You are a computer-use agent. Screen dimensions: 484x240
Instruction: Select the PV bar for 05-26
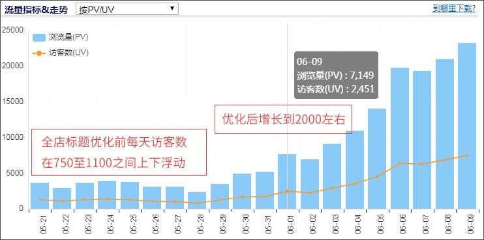click(152, 198)
